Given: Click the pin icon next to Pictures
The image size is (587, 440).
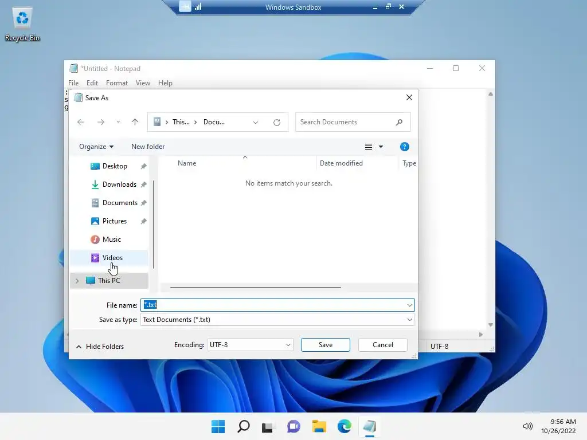Looking at the screenshot, I should 143,221.
